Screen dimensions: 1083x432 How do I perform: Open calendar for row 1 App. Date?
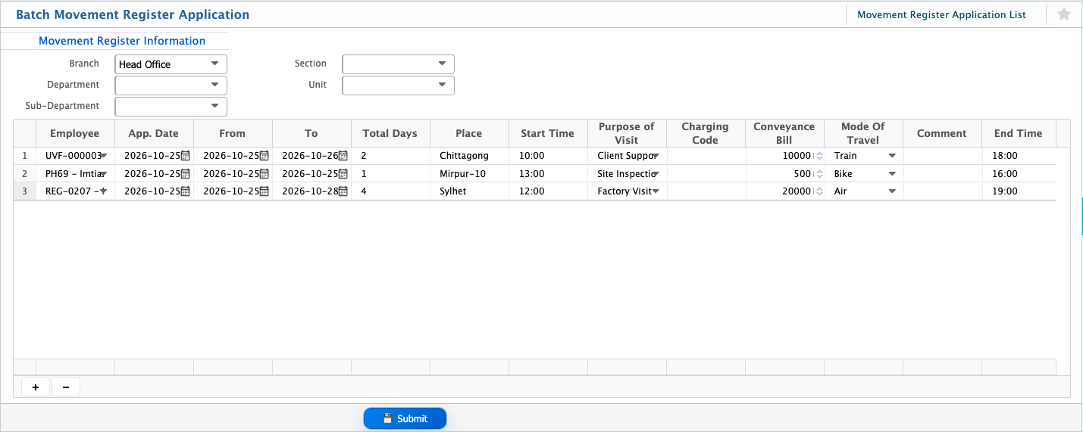pyautogui.click(x=186, y=156)
